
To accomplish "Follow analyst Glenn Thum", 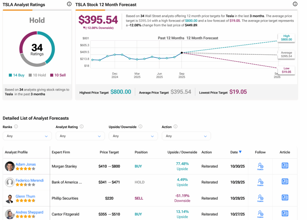I will pos(260,198).
